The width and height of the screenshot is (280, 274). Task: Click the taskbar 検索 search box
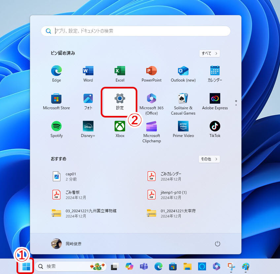point(71,266)
